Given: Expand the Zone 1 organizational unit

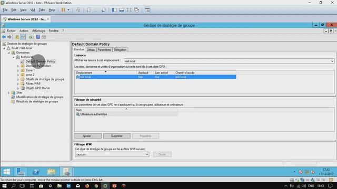Looking at the screenshot, I should (x=18, y=70).
